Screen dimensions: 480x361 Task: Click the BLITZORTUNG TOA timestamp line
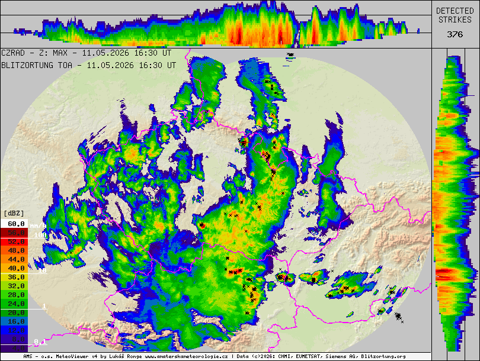tap(89, 65)
